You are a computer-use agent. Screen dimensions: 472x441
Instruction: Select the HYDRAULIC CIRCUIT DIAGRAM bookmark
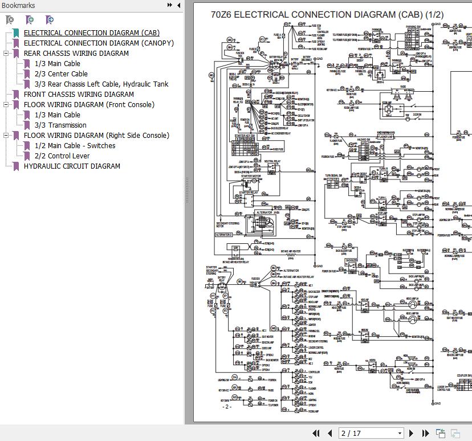point(72,166)
